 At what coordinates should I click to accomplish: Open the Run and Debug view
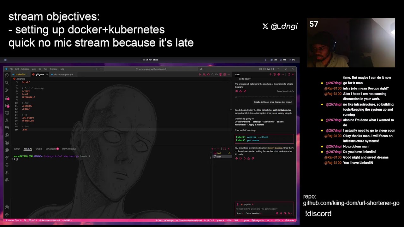[x=7, y=98]
